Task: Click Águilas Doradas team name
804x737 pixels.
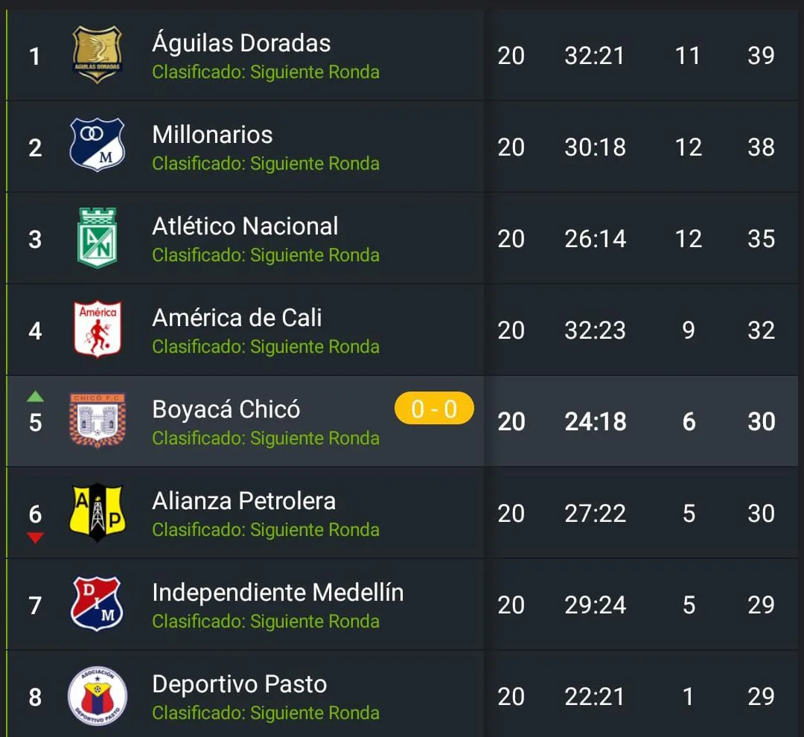Action: pyautogui.click(x=241, y=42)
